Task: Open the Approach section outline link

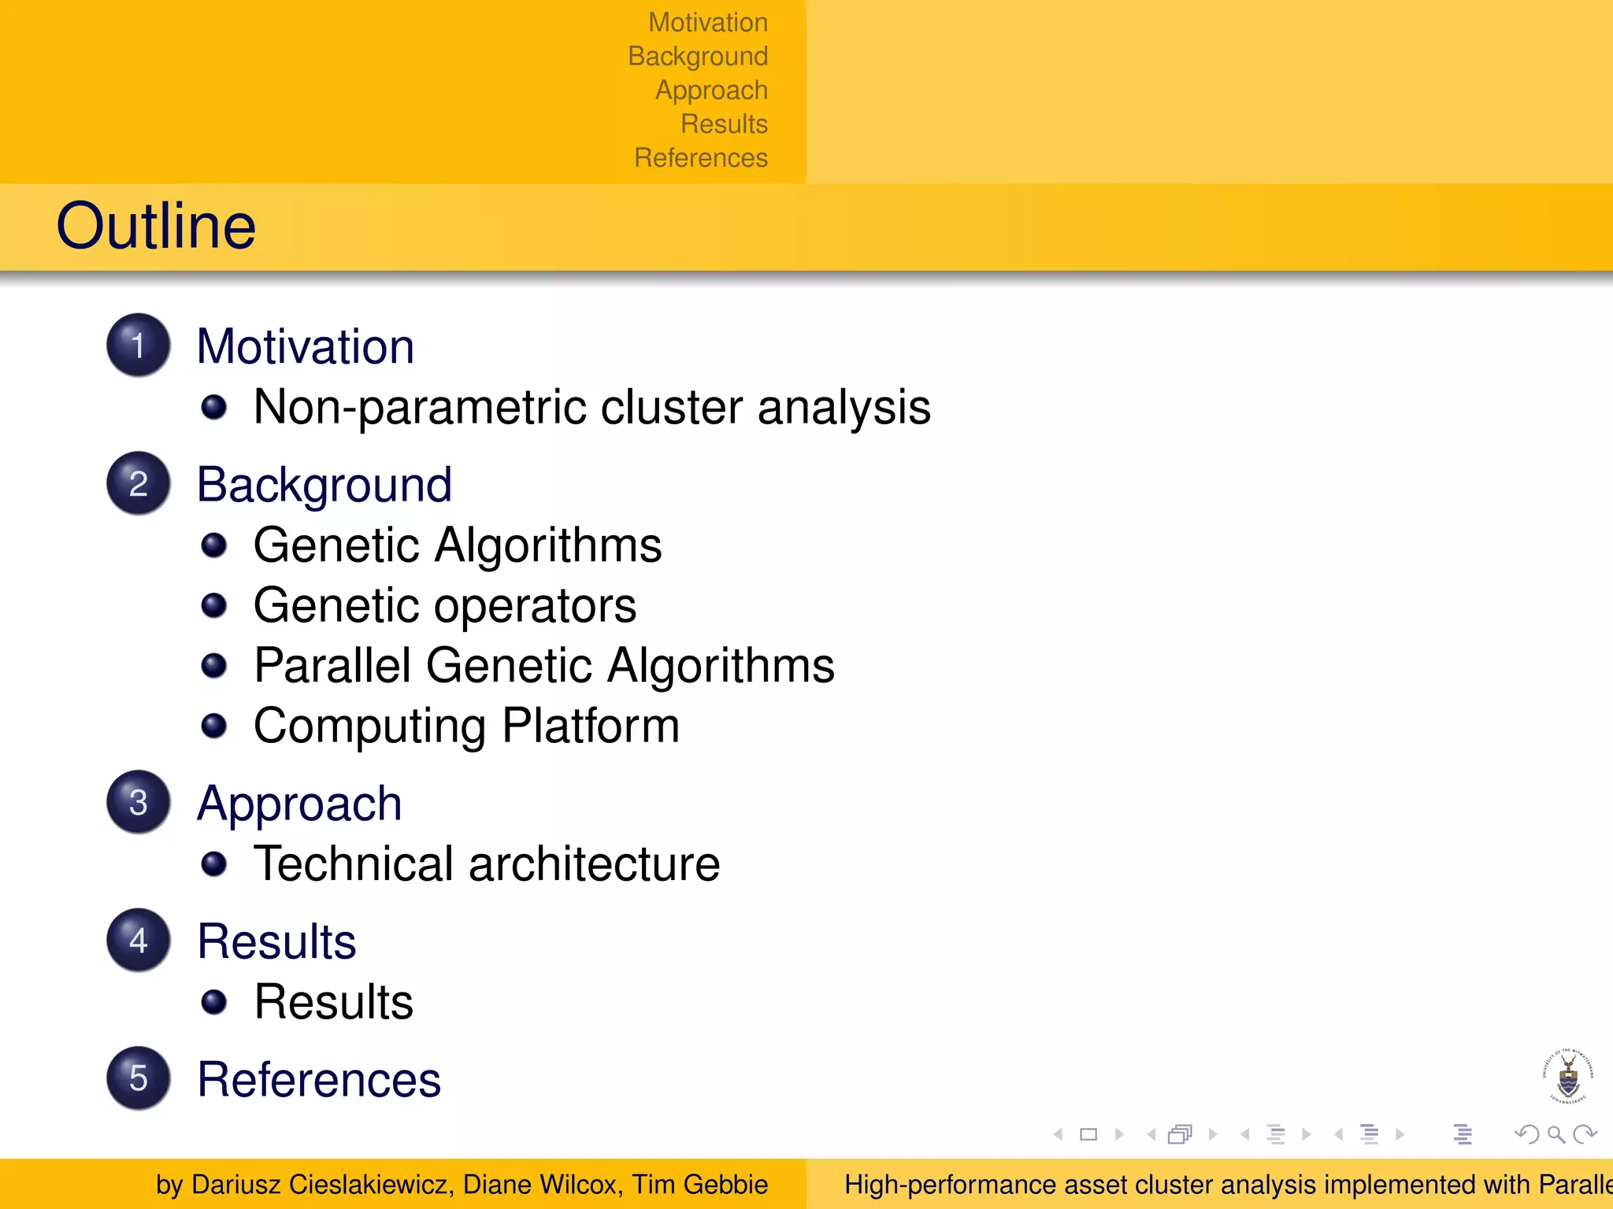Action: point(299,804)
